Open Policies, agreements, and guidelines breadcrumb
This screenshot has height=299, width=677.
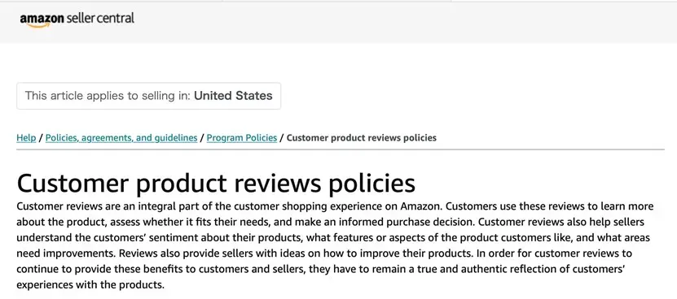tap(121, 138)
